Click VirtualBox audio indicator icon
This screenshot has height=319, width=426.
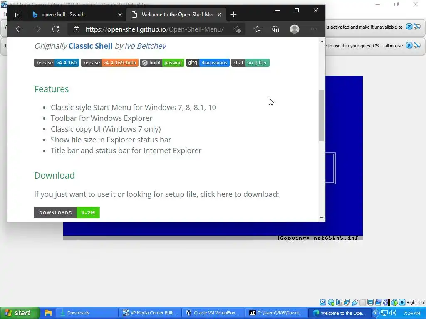339,302
